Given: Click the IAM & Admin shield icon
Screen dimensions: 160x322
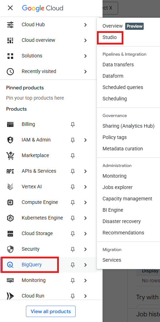Looking at the screenshot, I should (x=10, y=140).
